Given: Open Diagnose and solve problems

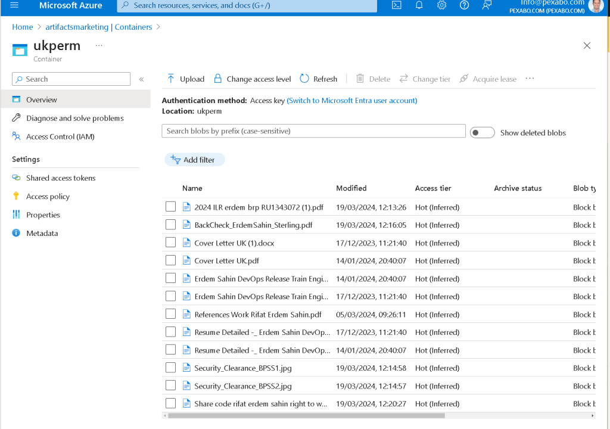Looking at the screenshot, I should click(x=76, y=118).
